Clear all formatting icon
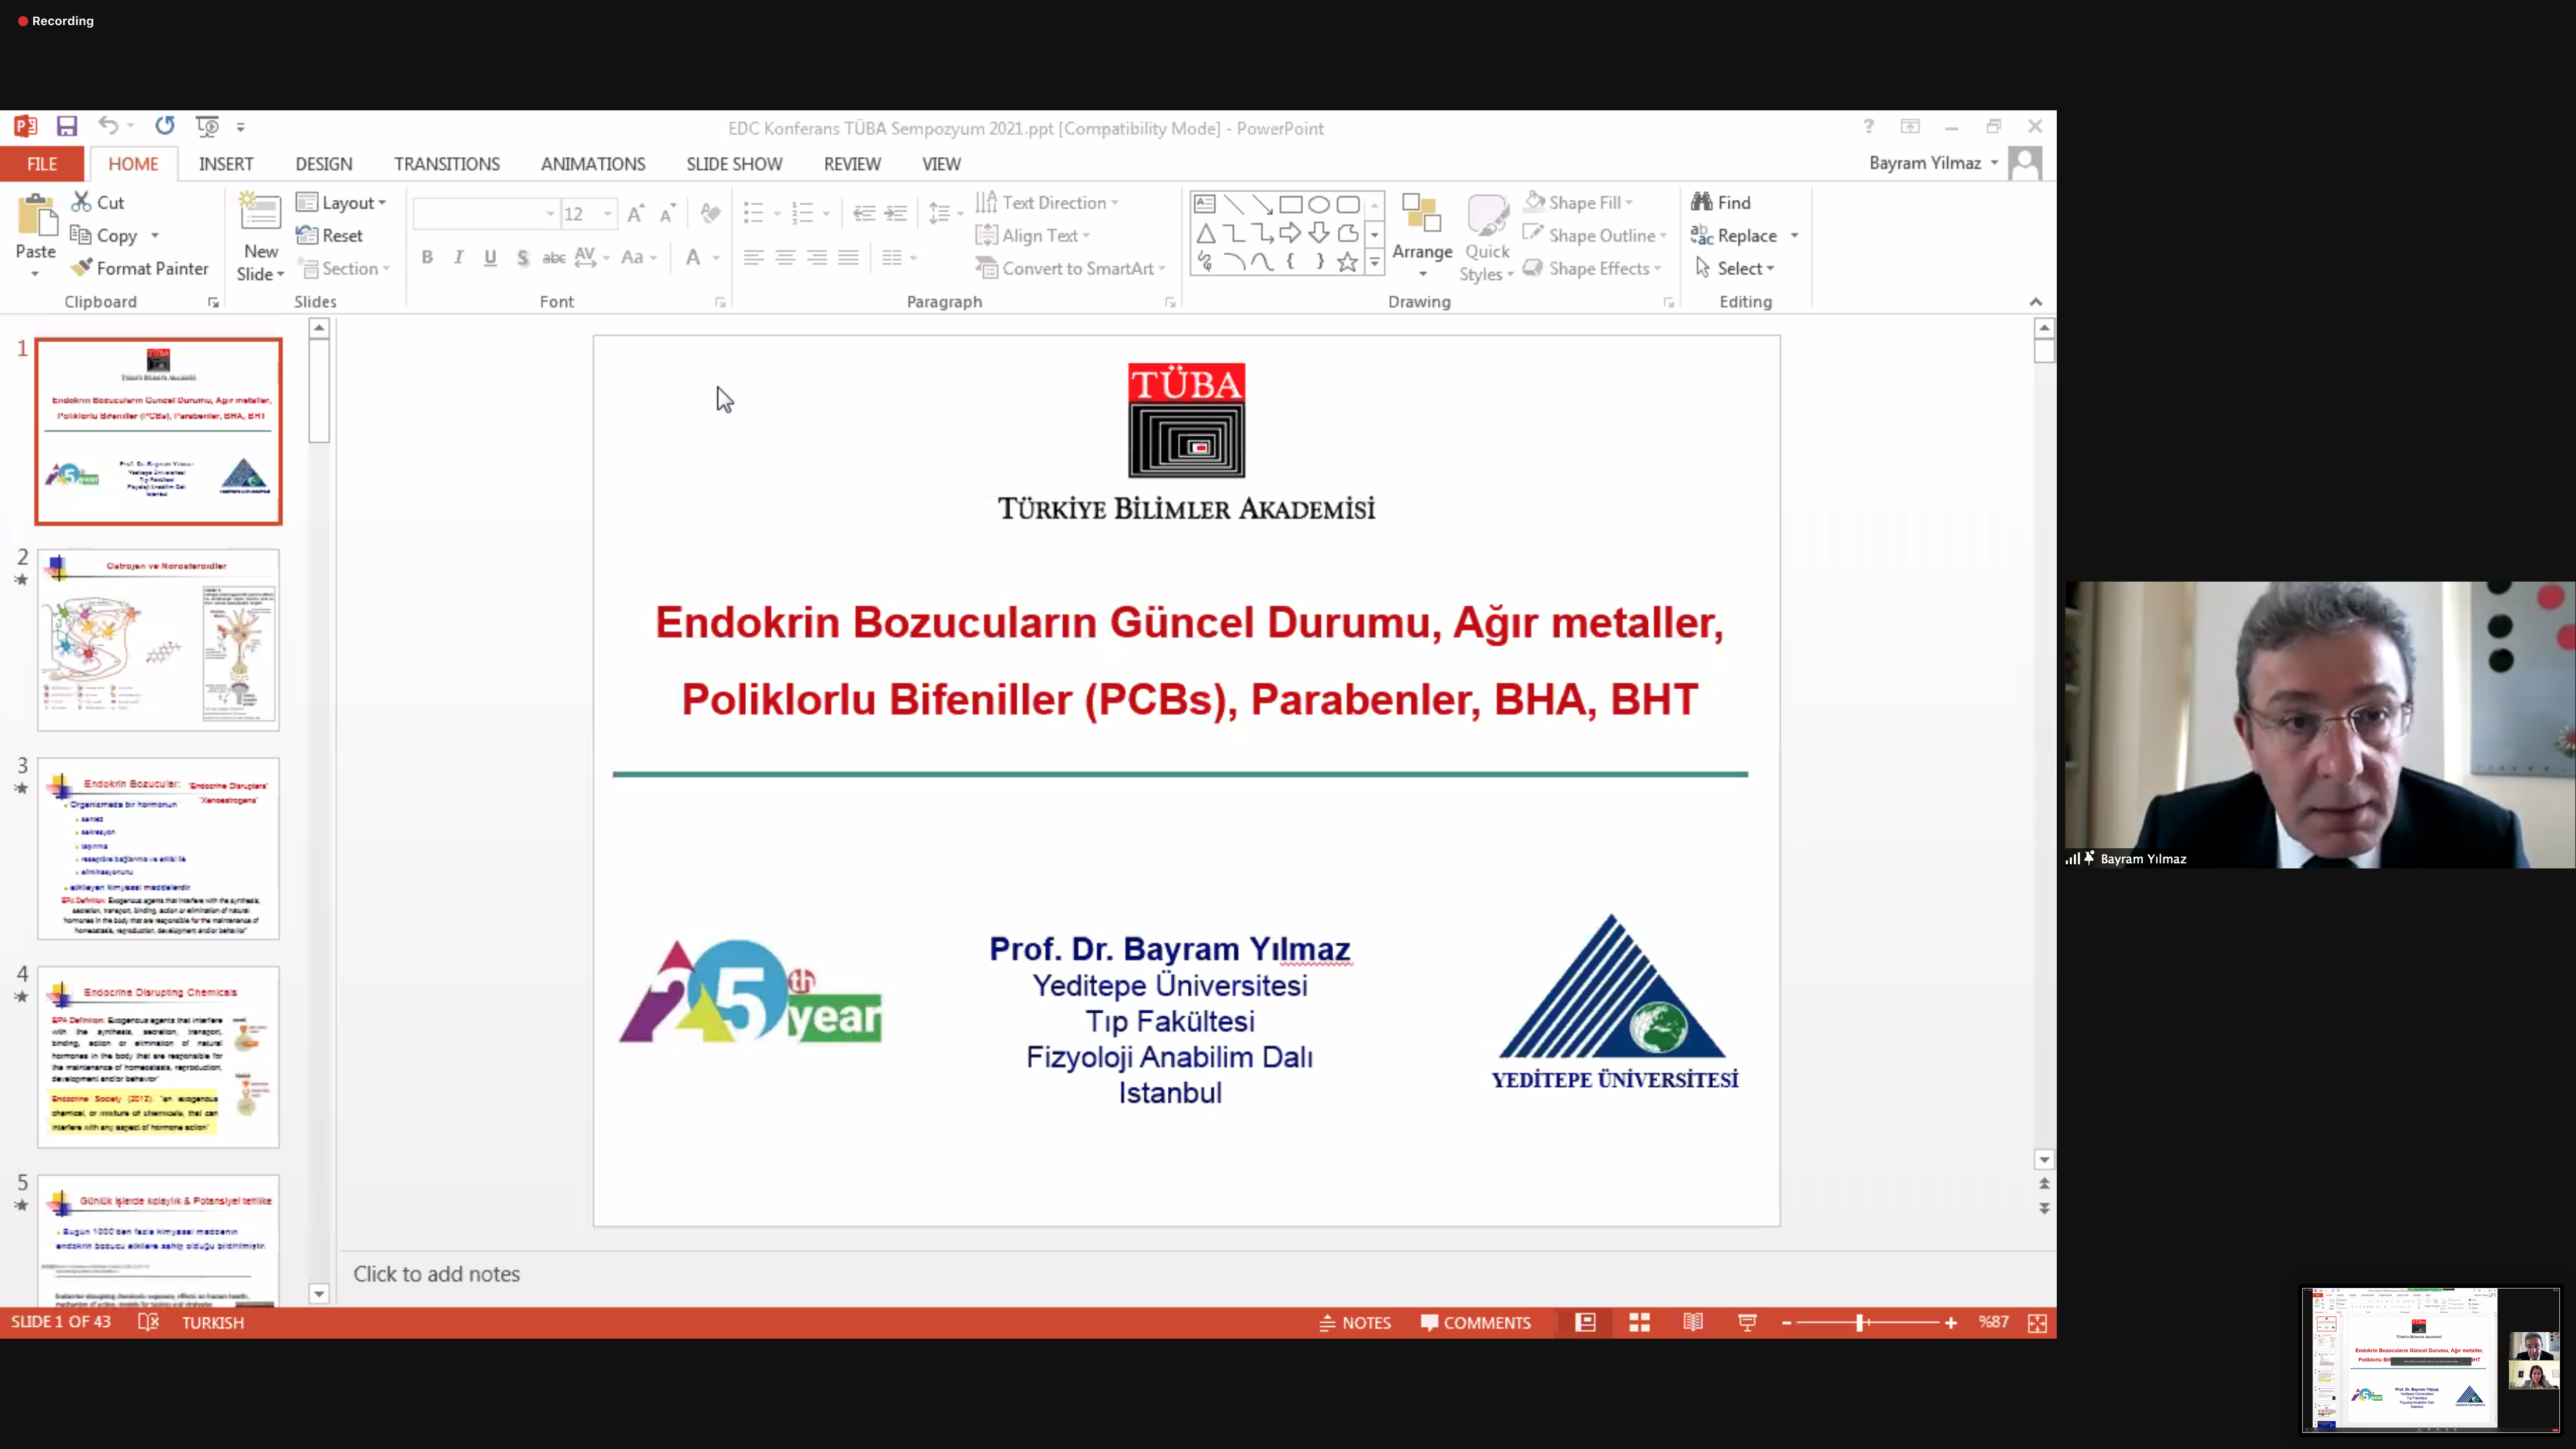This screenshot has height=1449, width=2576. (x=710, y=213)
